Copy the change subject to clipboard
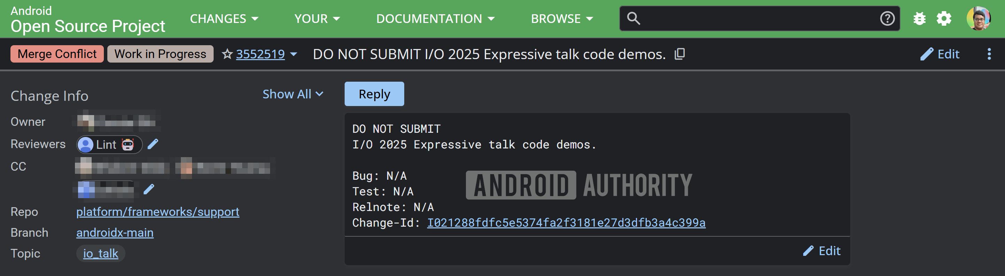The image size is (1005, 276). tap(680, 54)
